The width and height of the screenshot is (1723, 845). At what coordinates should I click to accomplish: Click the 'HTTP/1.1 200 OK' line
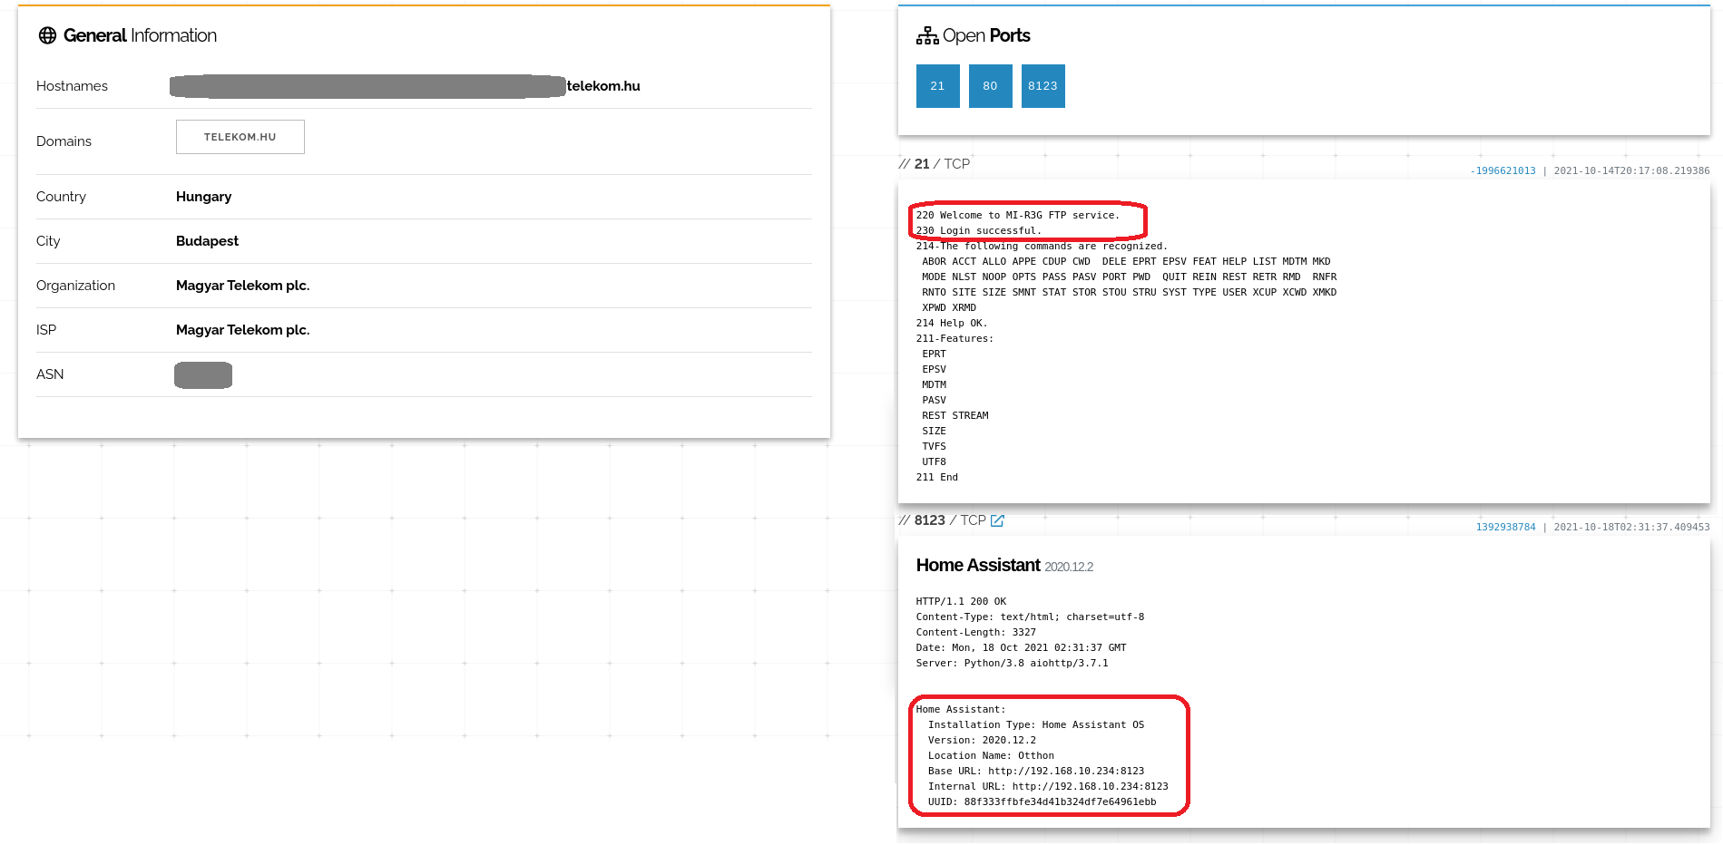pos(961,602)
